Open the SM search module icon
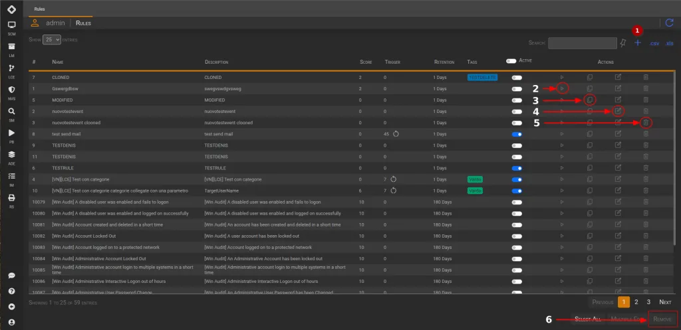 [x=12, y=111]
